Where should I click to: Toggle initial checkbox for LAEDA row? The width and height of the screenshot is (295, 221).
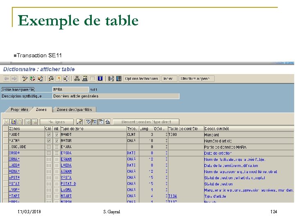coord(57,165)
